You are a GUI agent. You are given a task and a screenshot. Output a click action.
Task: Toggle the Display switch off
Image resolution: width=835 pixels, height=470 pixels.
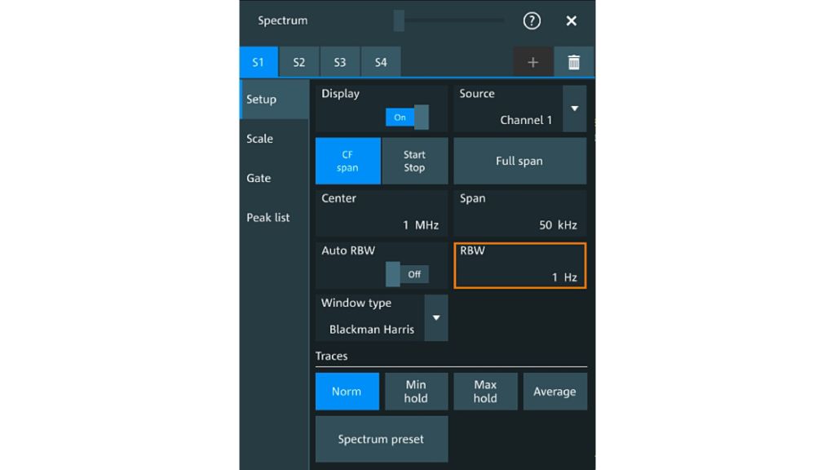tap(405, 117)
